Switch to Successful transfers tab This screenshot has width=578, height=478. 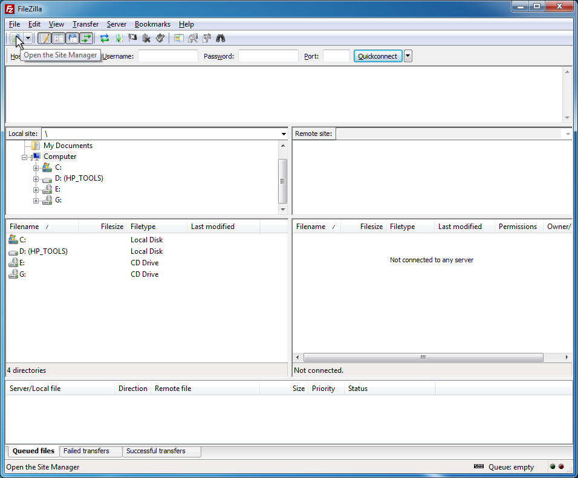click(x=161, y=451)
